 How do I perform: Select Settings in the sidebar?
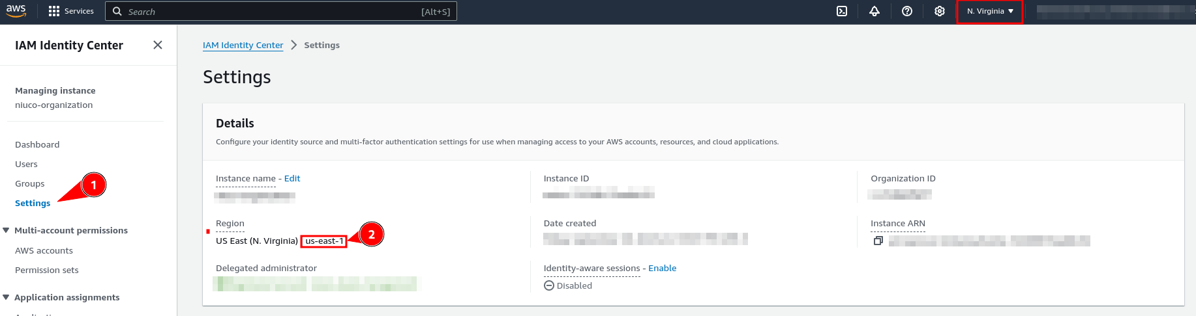pos(33,203)
